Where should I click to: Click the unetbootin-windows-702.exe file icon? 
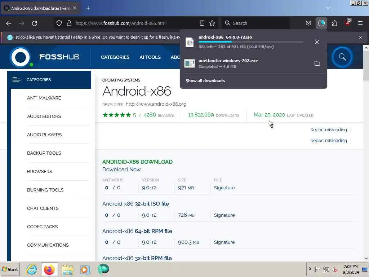(x=190, y=63)
